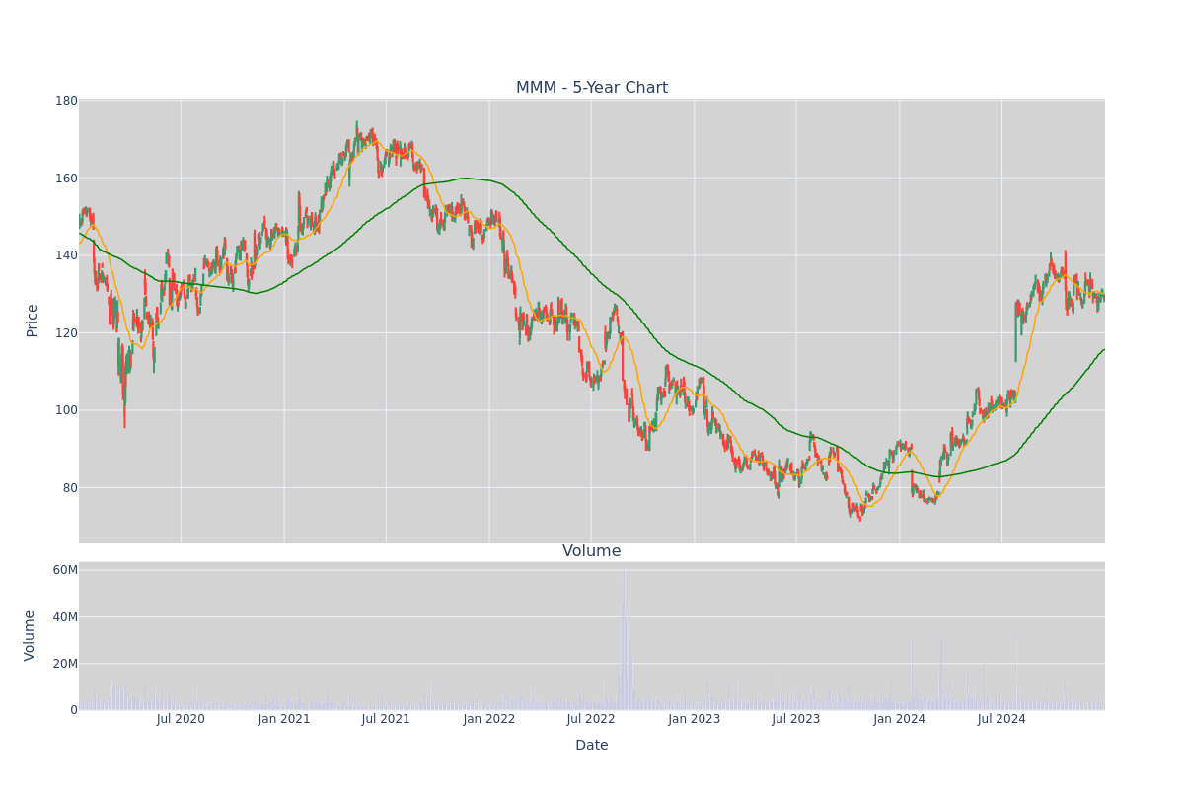Click the rotated "Volume" y-axis label
Image resolution: width=1184 pixels, height=789 pixels.
point(30,635)
